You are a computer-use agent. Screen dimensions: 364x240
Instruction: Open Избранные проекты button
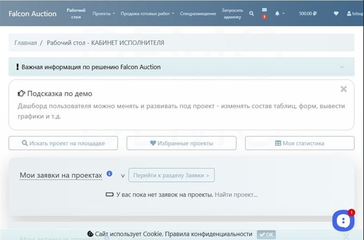[x=182, y=143]
